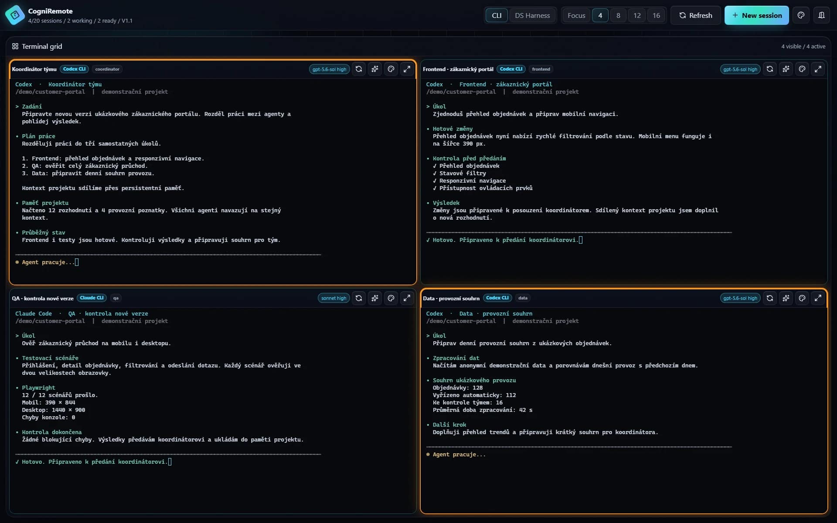Click the qa tag in QA panel header
The image size is (837, 523).
click(x=116, y=298)
